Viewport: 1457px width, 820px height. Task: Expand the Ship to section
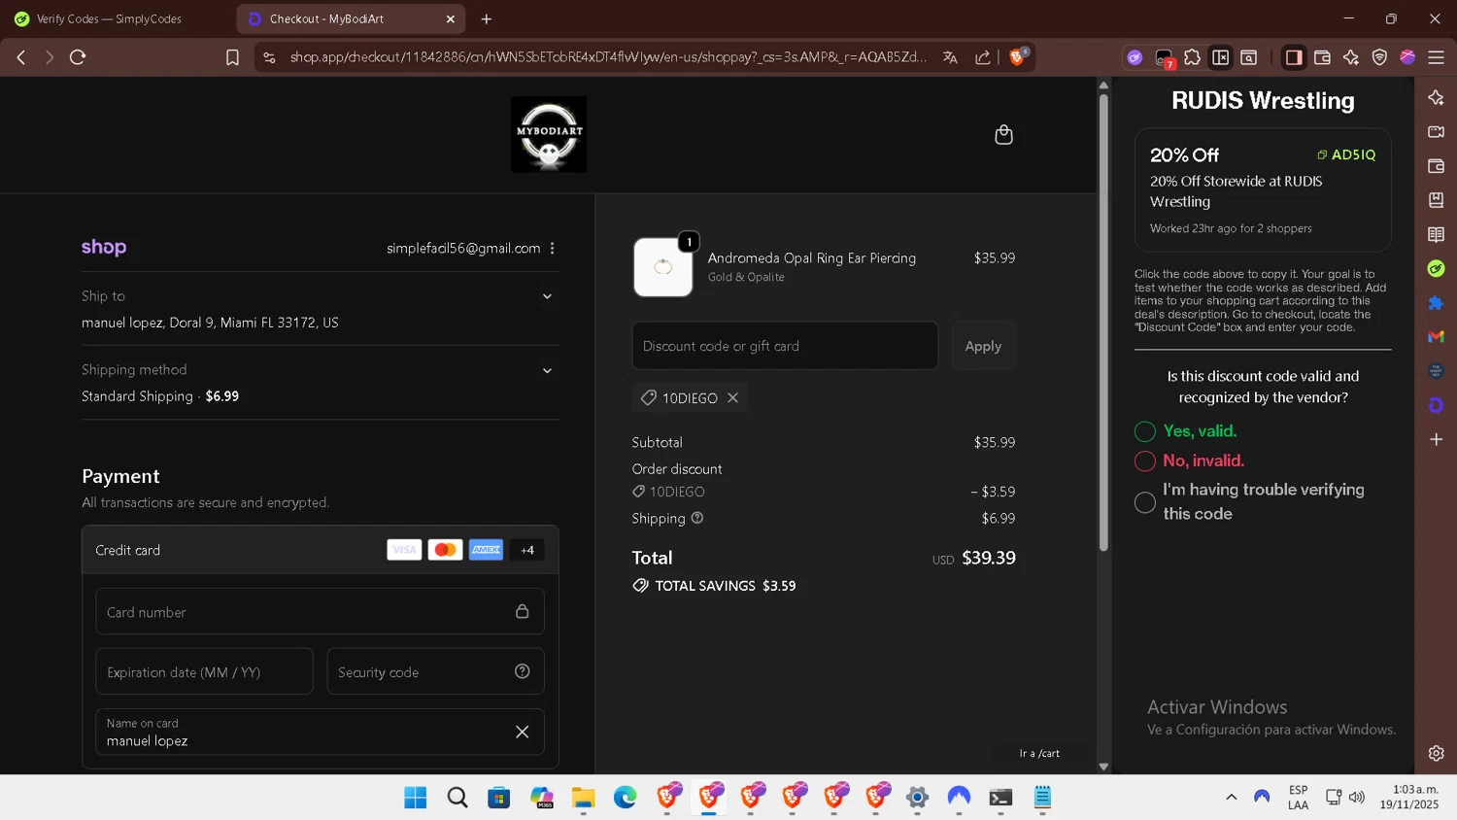click(x=547, y=296)
